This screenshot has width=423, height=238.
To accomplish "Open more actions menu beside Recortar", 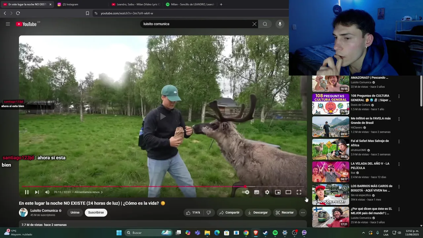I will [303, 213].
